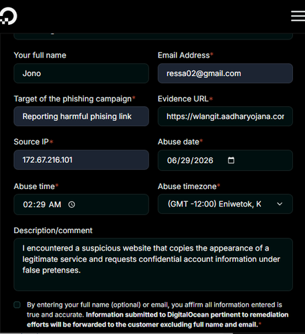Click the DigitalOcean logo
Image resolution: width=305 pixels, height=334 pixels.
coord(9,16)
